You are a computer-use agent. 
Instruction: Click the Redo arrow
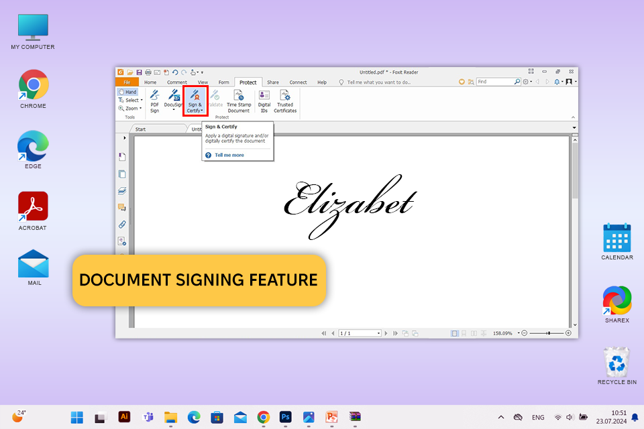click(x=184, y=72)
